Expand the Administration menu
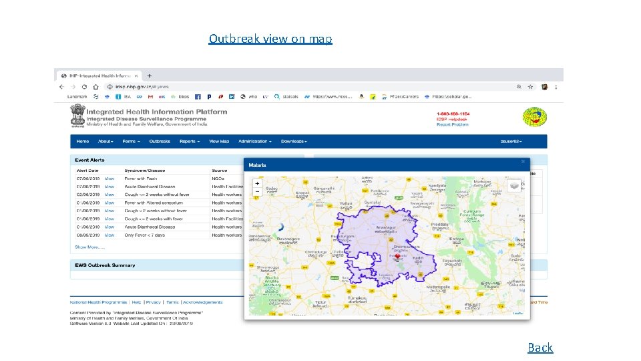The image size is (641, 361). pyautogui.click(x=255, y=141)
